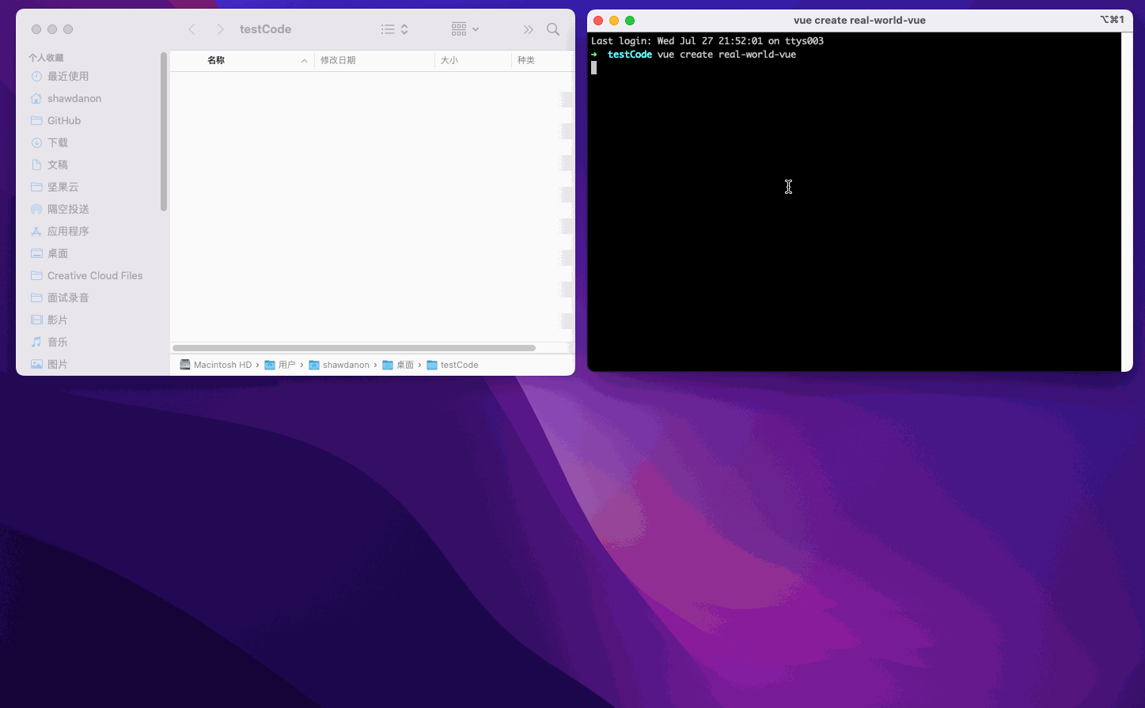Expand hidden toolbar items double chevron
Screen dimensions: 1145x708
click(528, 29)
